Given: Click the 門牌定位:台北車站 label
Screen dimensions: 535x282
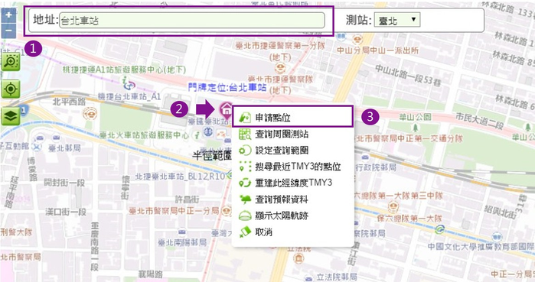Looking at the screenshot, I should [227, 88].
